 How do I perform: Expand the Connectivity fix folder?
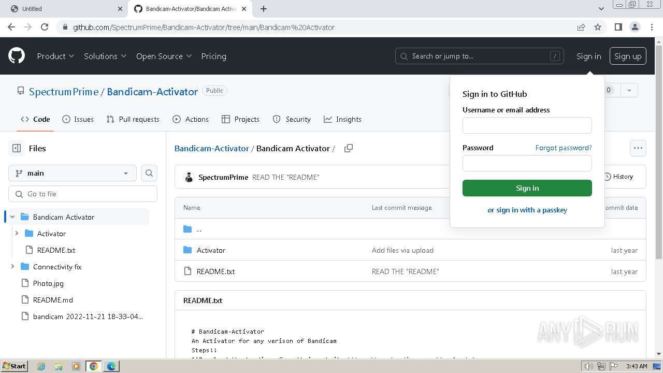tap(12, 267)
